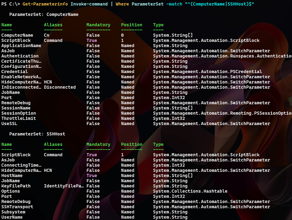Screen dimensions: 292x220
Task: Click the ScriptBlock parameter entry
Action: 16,40
